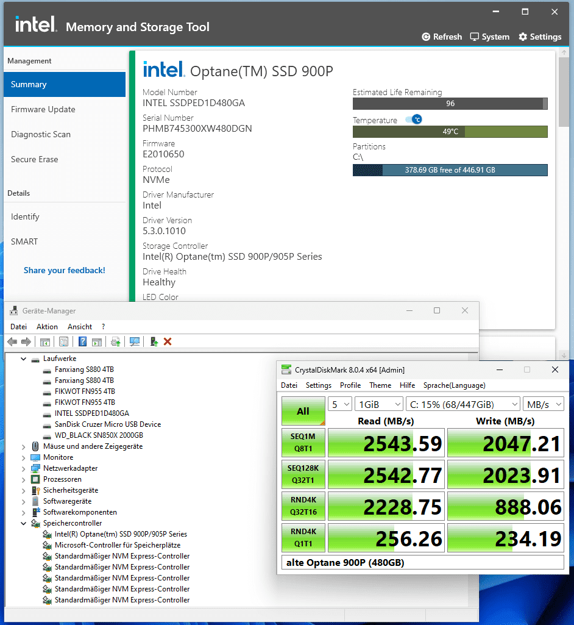Scan for hardware changes monitor icon

[135, 341]
